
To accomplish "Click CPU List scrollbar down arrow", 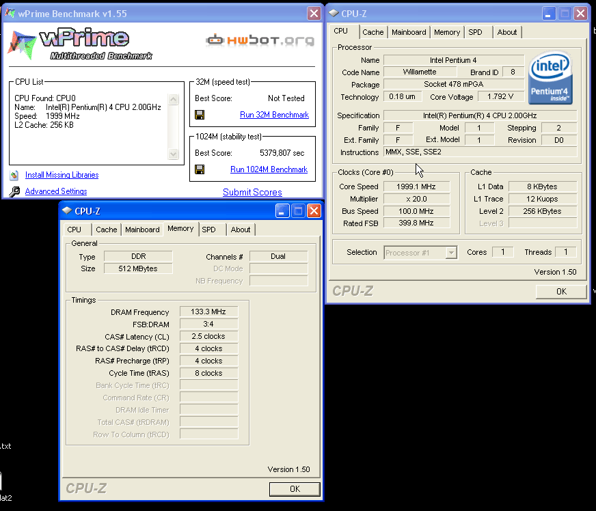I will click(x=174, y=154).
